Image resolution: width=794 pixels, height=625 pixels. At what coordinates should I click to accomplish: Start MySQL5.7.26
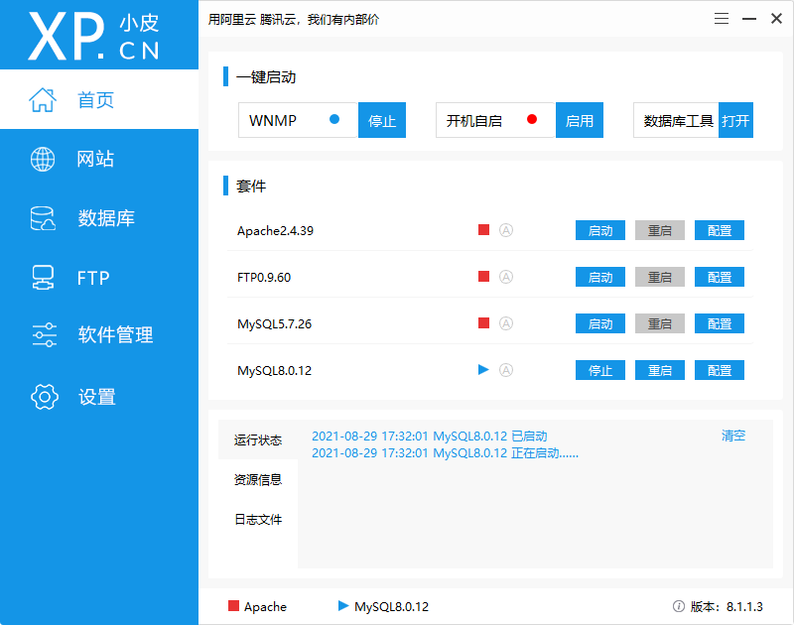click(600, 323)
